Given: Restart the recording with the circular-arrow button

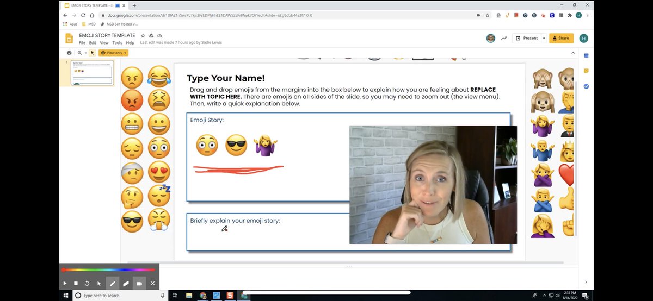Looking at the screenshot, I should (x=87, y=283).
